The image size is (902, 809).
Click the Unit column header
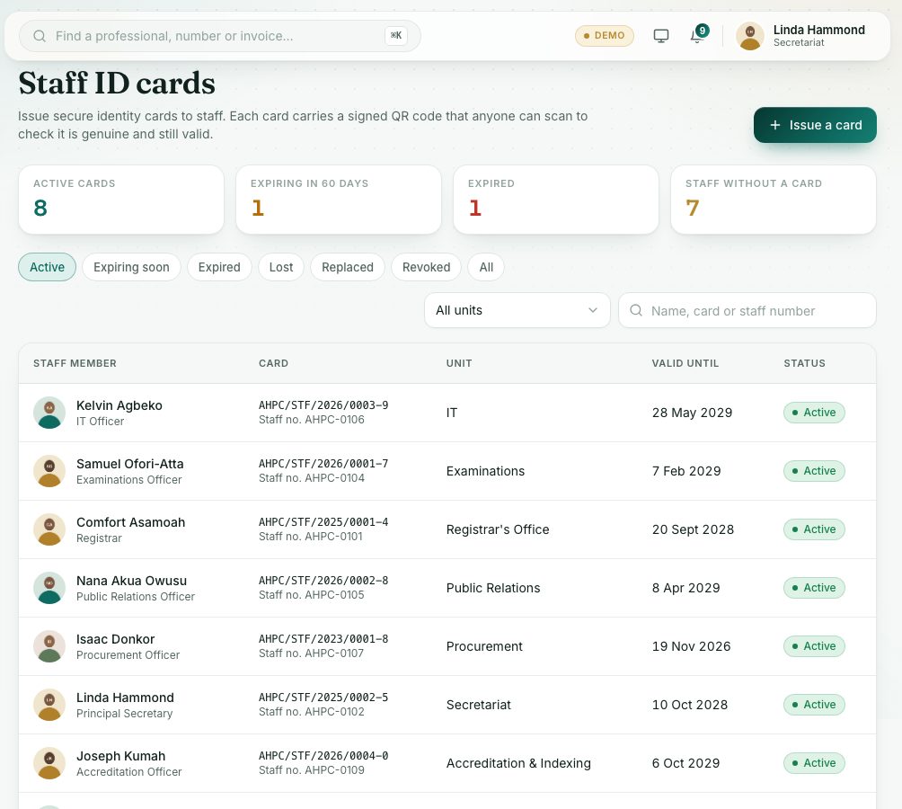click(x=459, y=363)
